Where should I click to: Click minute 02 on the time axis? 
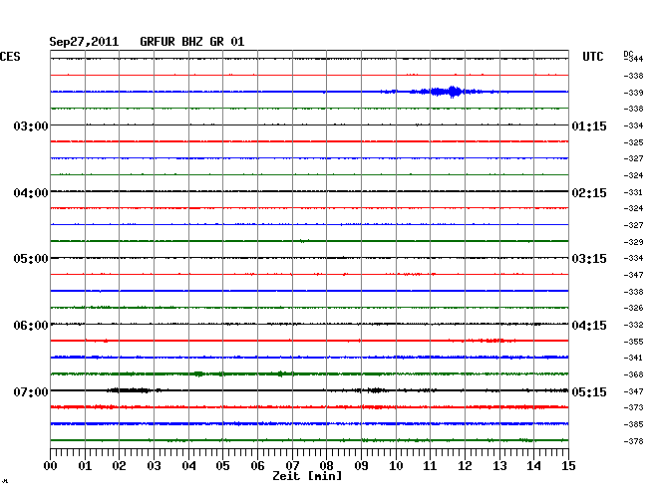click(119, 466)
